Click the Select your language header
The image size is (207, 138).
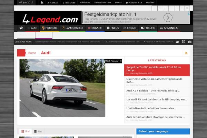click(163, 131)
